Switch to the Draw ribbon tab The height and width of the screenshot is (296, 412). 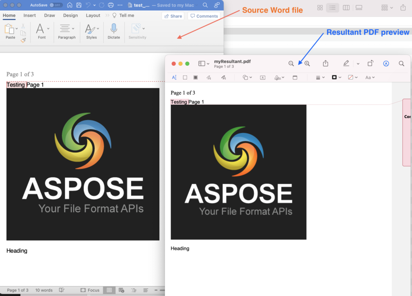(x=49, y=16)
